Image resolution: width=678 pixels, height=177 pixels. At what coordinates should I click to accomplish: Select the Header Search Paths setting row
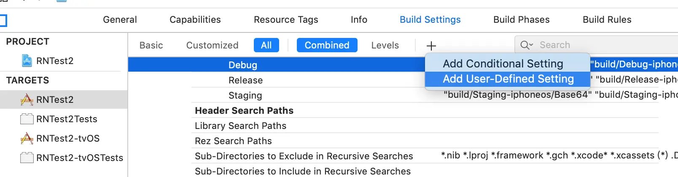click(x=244, y=110)
